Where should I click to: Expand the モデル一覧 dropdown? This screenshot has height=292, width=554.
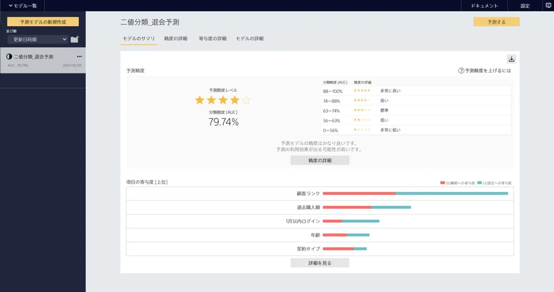pos(22,6)
